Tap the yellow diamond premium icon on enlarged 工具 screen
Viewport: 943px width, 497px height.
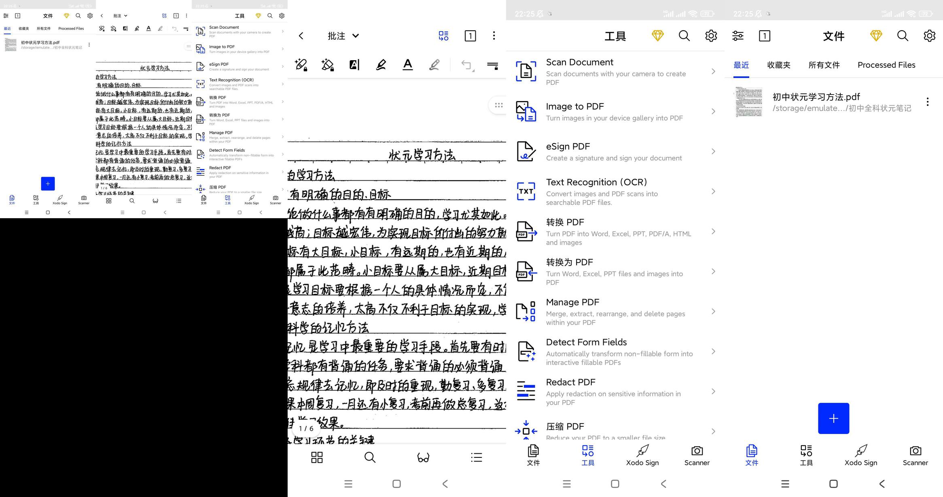pos(657,36)
